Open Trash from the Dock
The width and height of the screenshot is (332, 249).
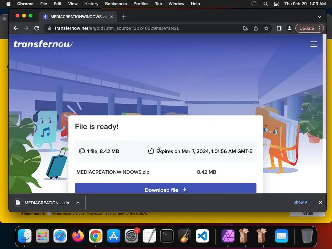pyautogui.click(x=307, y=236)
